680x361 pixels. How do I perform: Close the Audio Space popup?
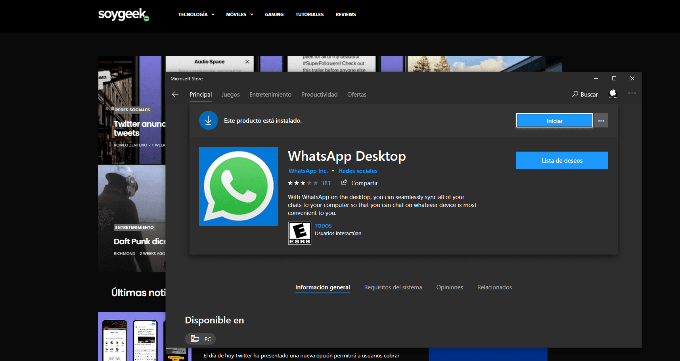(247, 62)
